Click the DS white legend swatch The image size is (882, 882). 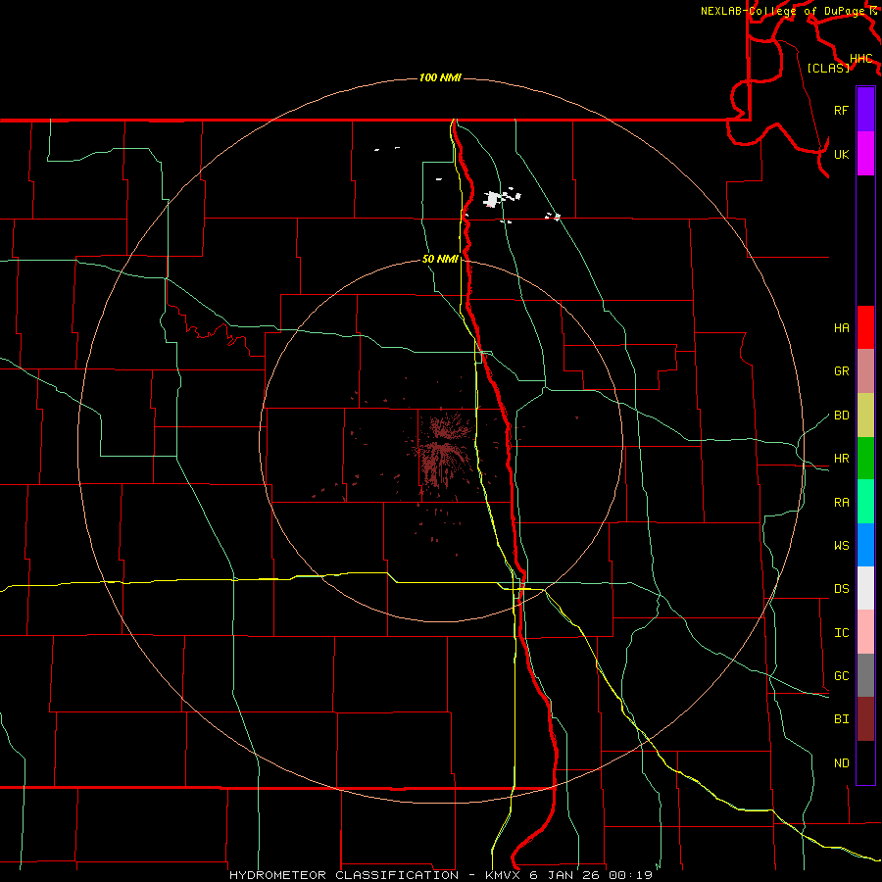(865, 588)
